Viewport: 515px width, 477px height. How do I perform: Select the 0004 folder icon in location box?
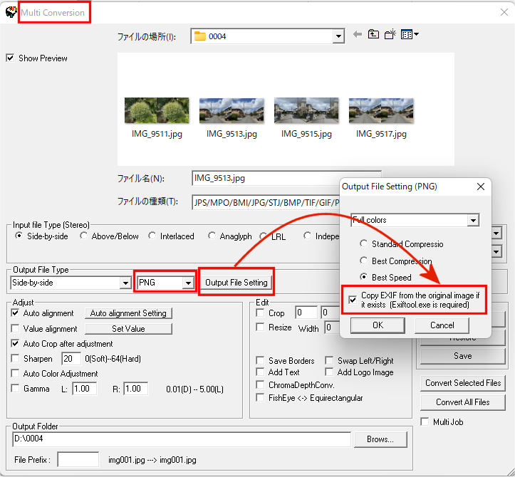click(199, 36)
